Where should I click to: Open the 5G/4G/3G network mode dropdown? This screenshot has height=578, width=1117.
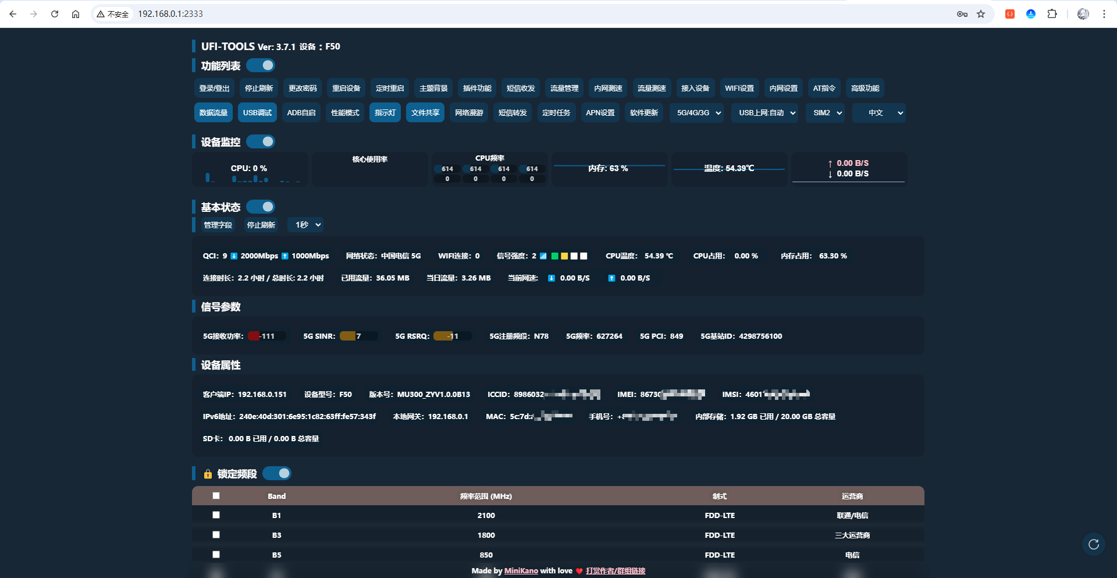click(x=699, y=113)
